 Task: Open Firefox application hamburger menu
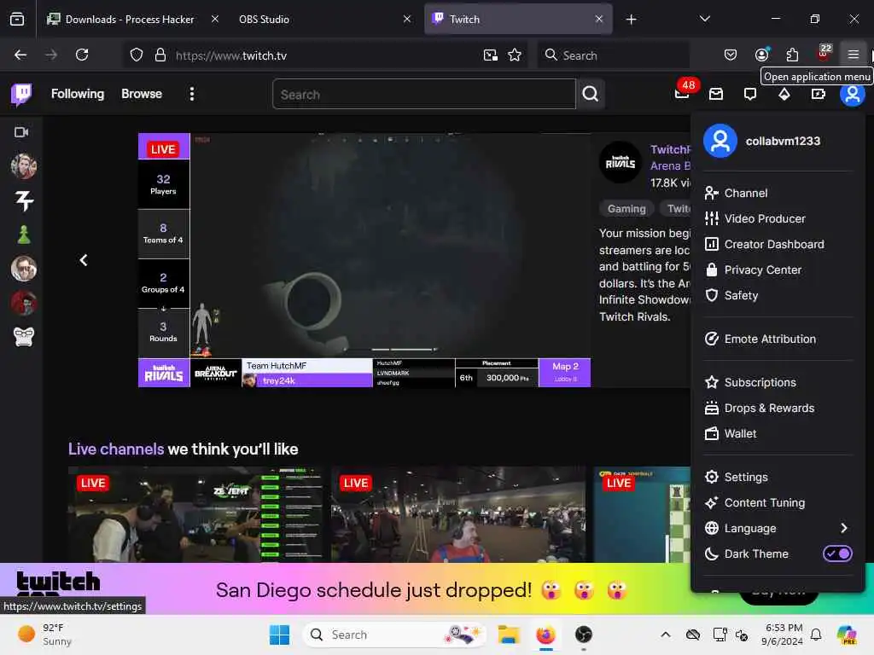(853, 55)
